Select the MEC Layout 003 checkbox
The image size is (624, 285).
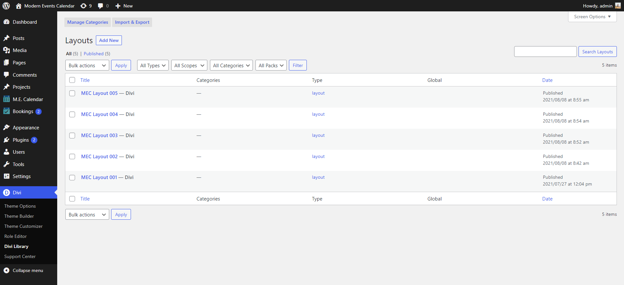coord(72,136)
